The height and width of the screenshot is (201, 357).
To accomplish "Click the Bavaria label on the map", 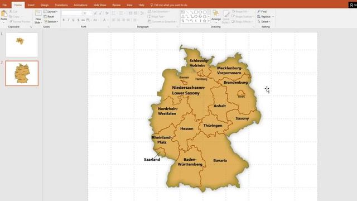I will point(220,160).
